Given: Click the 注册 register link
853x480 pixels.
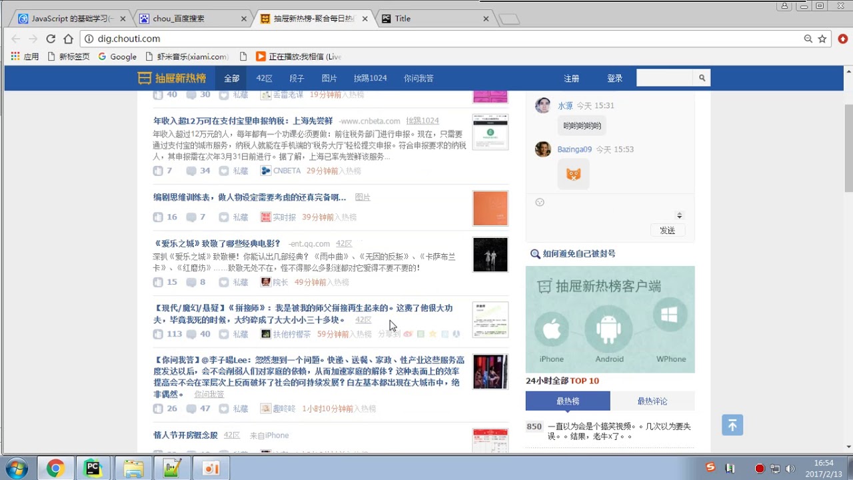Looking at the screenshot, I should click(572, 78).
